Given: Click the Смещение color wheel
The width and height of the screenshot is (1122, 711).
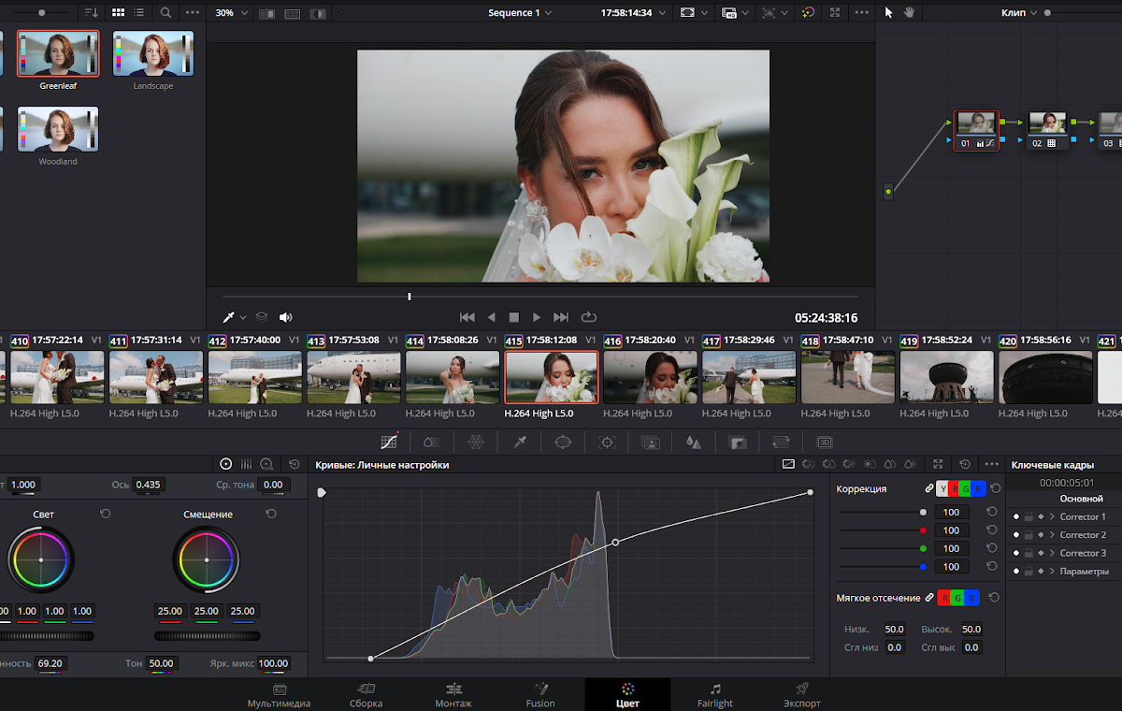Looking at the screenshot, I should pyautogui.click(x=206, y=559).
